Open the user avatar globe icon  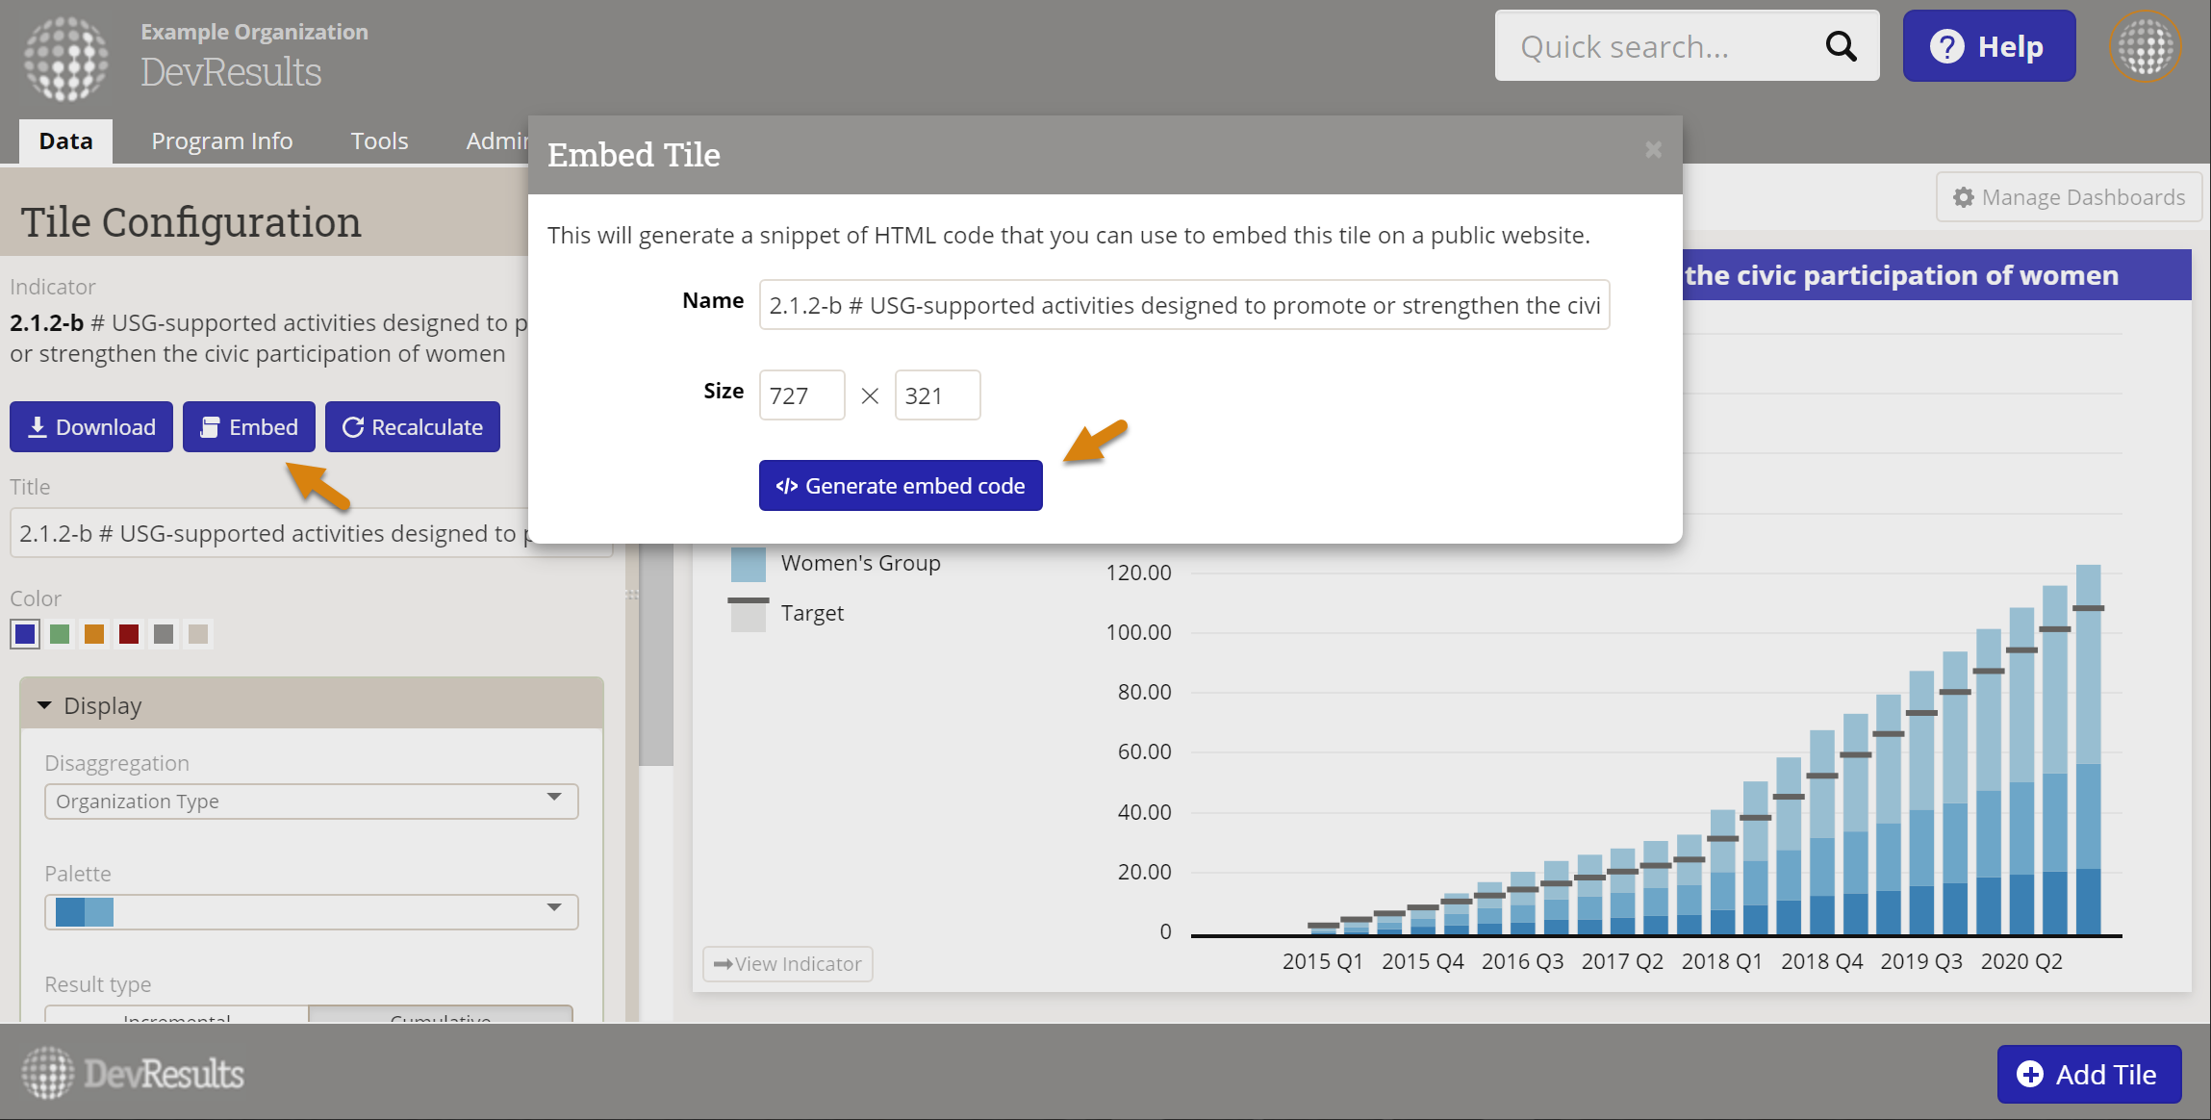click(2145, 46)
